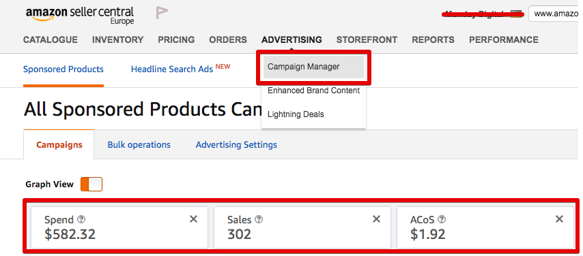Image resolution: width=583 pixels, height=256 pixels.
Task: Close the Sales metric card
Action: (x=376, y=219)
